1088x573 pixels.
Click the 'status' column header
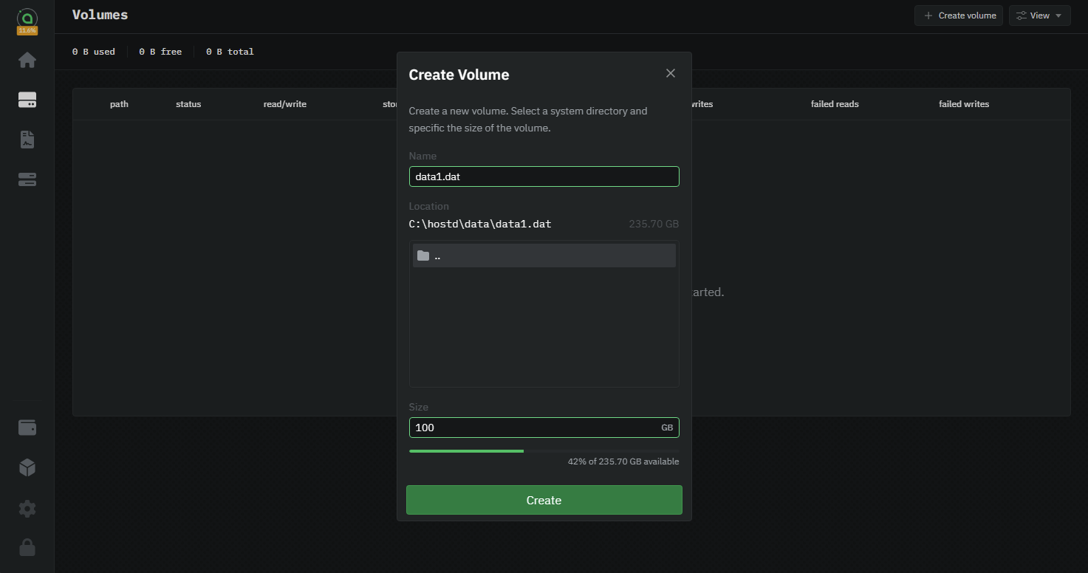coord(188,104)
